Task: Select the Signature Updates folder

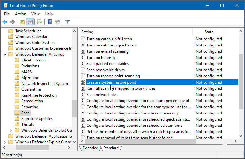Action: click(x=37, y=119)
